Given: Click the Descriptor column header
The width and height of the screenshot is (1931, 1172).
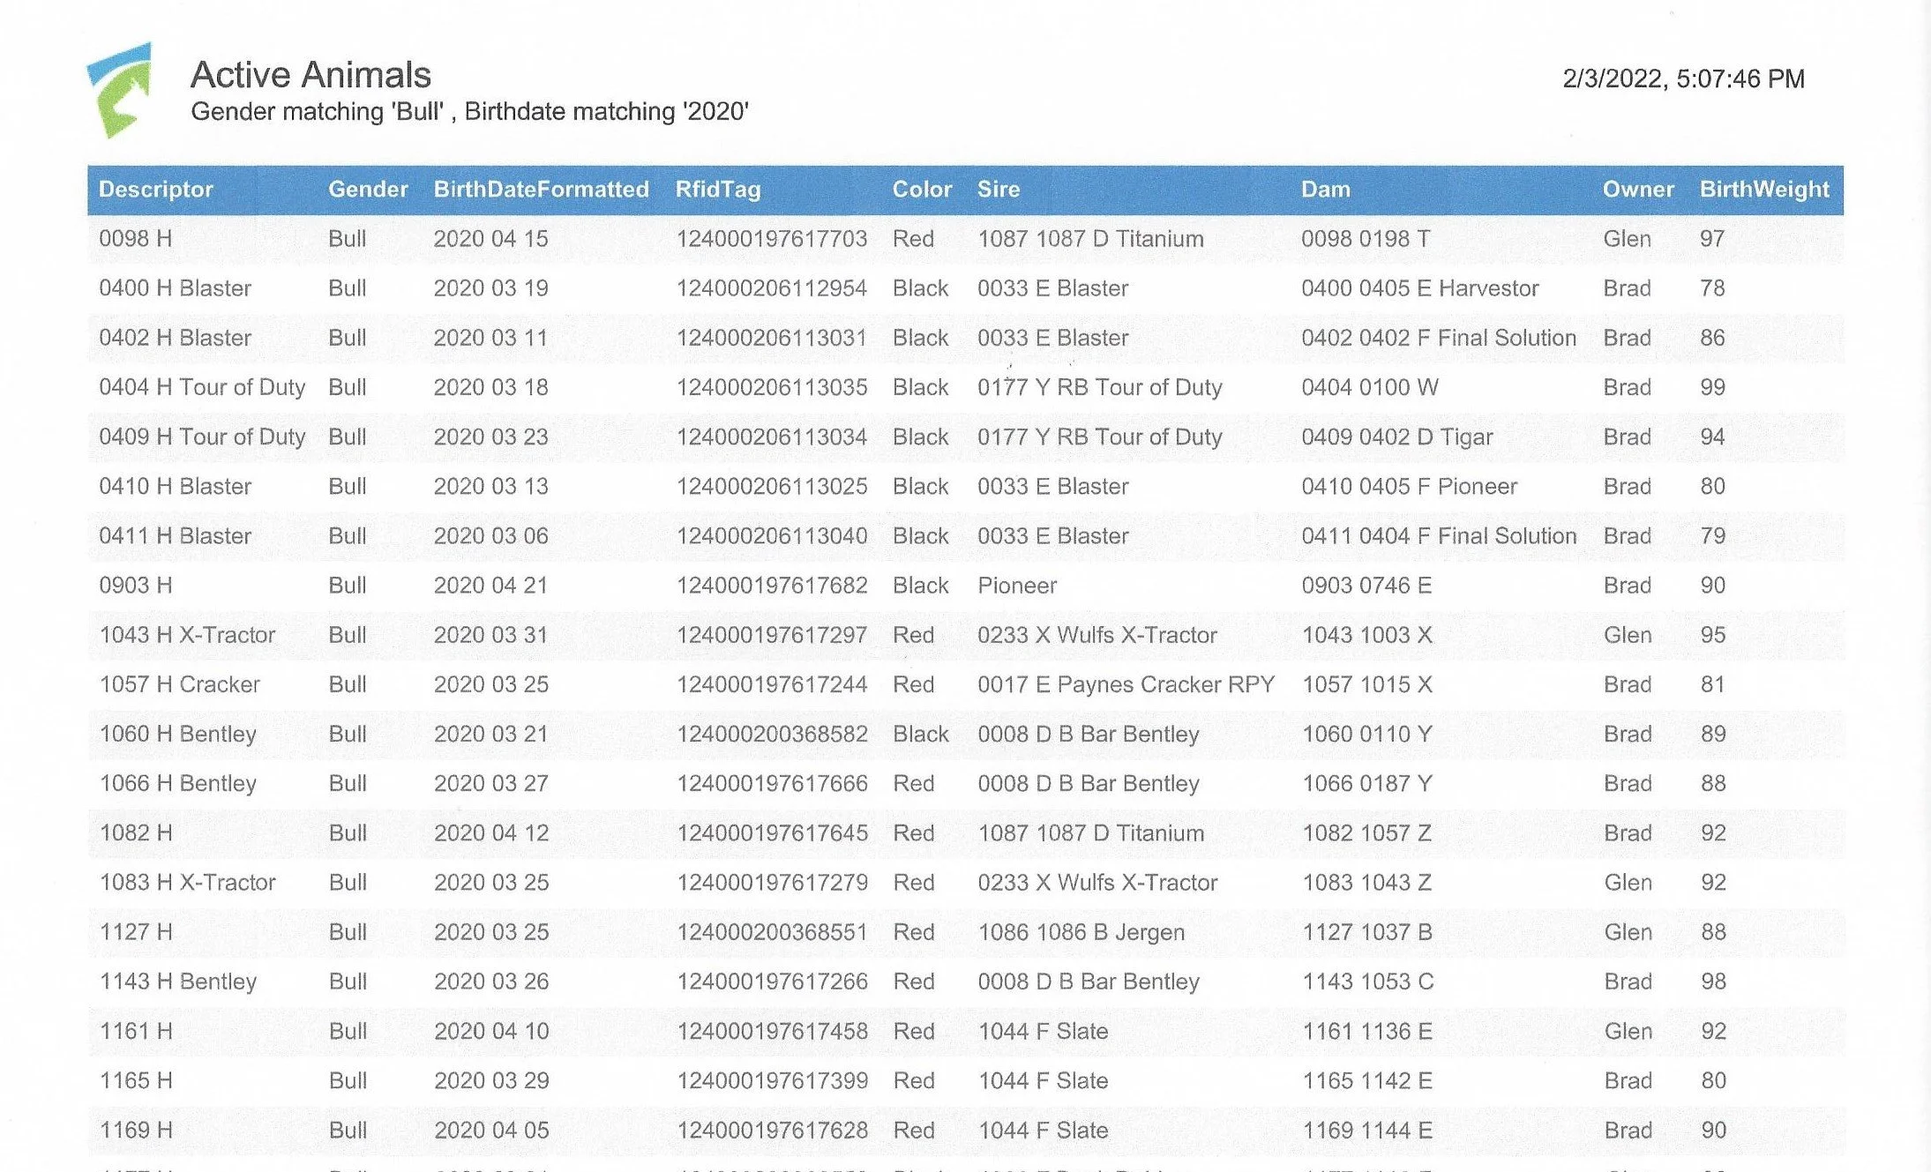Looking at the screenshot, I should click(155, 190).
